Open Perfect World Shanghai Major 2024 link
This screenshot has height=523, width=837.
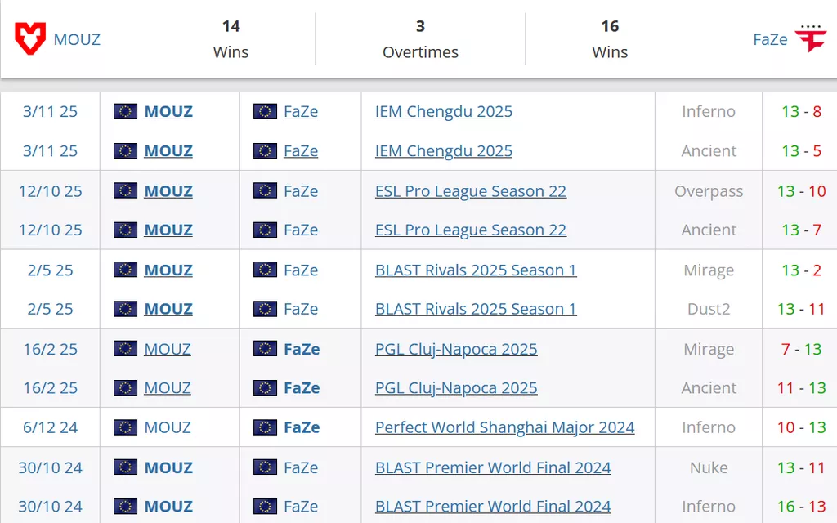coord(504,427)
